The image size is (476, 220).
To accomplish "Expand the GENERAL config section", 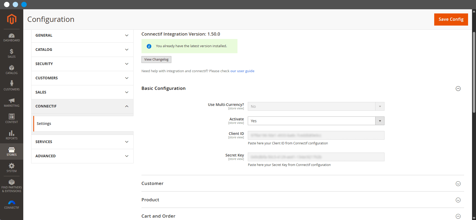I will 82,35.
